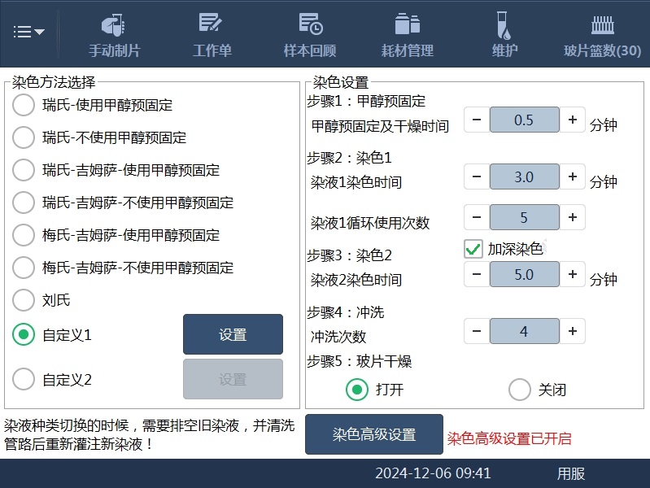Open the 工作单 worklist icon

point(212,34)
